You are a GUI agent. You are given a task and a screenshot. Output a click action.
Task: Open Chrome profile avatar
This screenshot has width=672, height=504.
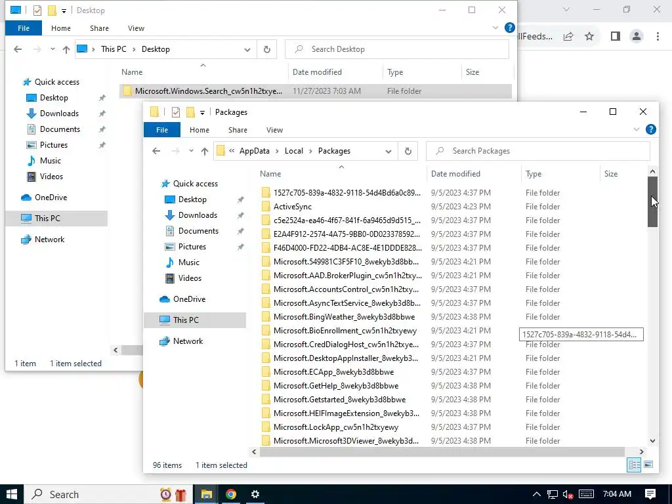pyautogui.click(x=637, y=37)
